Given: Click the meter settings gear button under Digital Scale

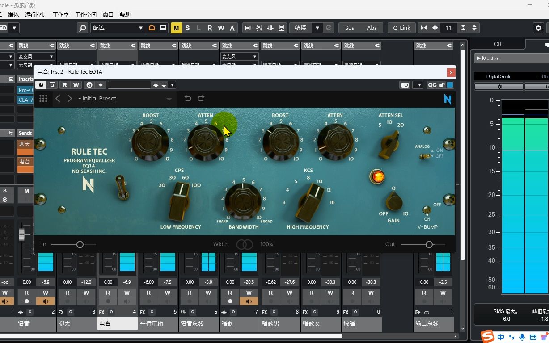Looking at the screenshot, I should [499, 87].
